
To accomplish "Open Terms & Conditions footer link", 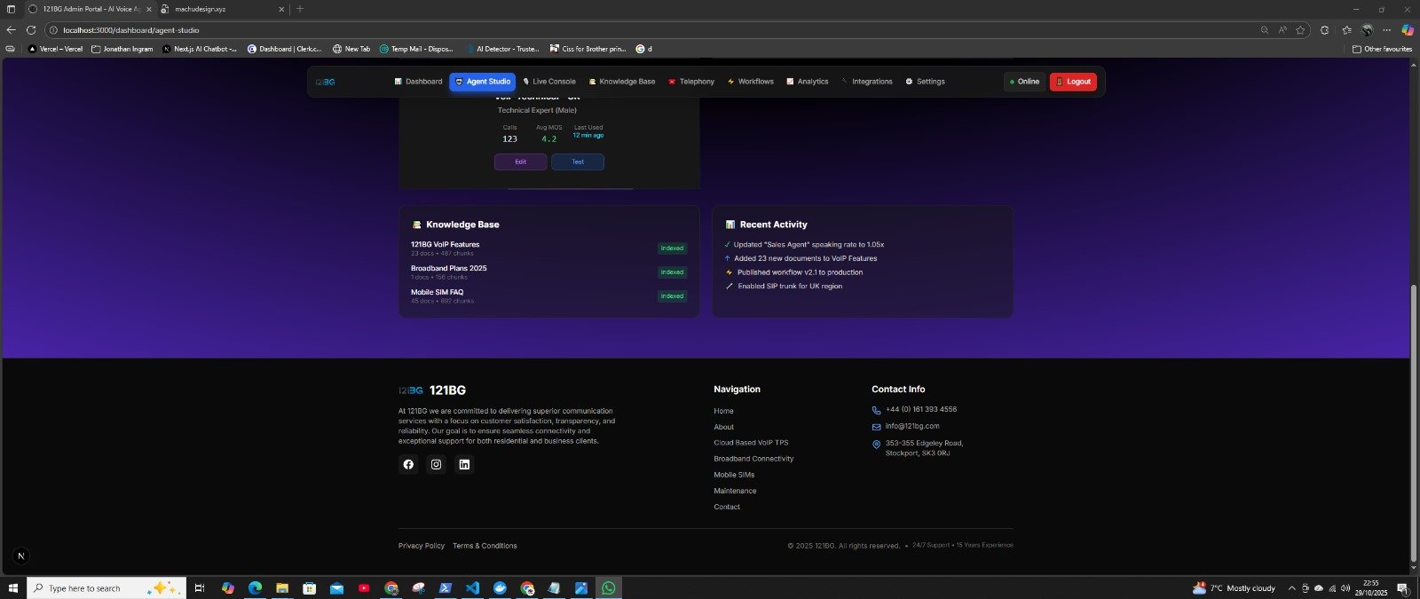I will click(x=485, y=546).
